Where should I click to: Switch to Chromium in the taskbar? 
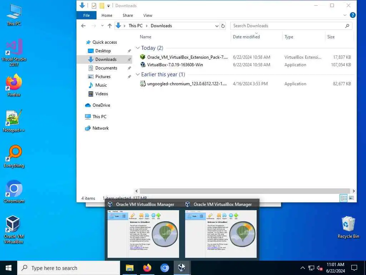pos(164,268)
